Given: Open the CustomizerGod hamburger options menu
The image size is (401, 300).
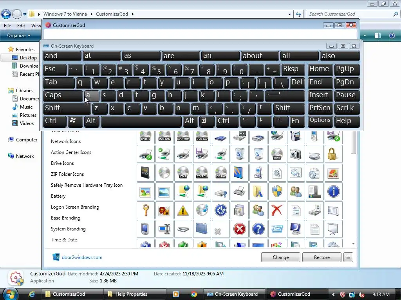Looking at the screenshot, I should tap(348, 257).
